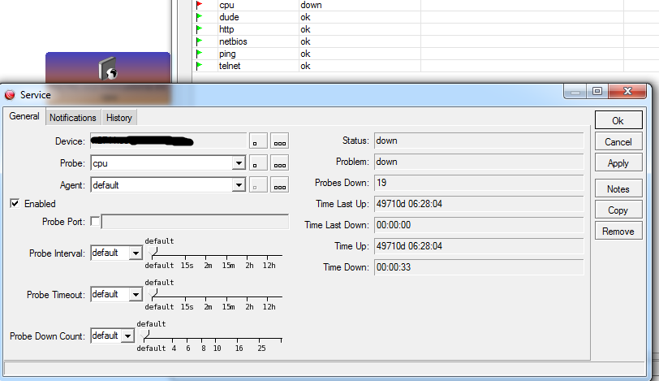Open the Probe three-dot browse button

click(x=279, y=162)
